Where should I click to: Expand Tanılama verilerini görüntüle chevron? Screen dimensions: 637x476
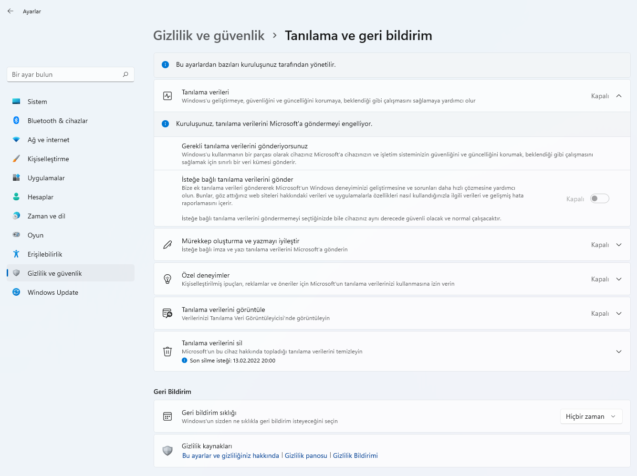pos(619,313)
